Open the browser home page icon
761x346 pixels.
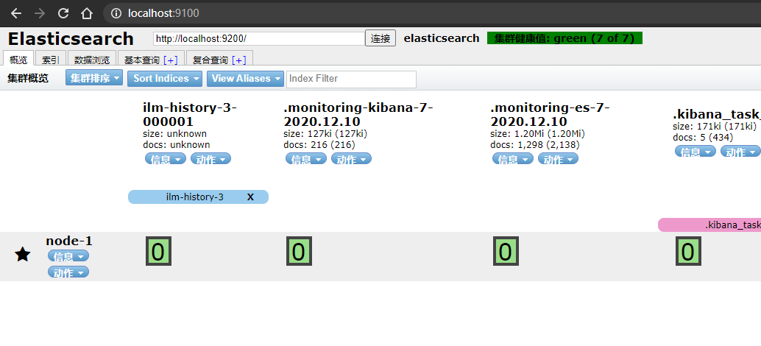(86, 13)
